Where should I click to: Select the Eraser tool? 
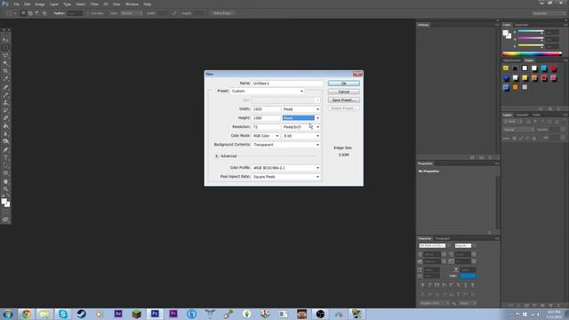5,118
